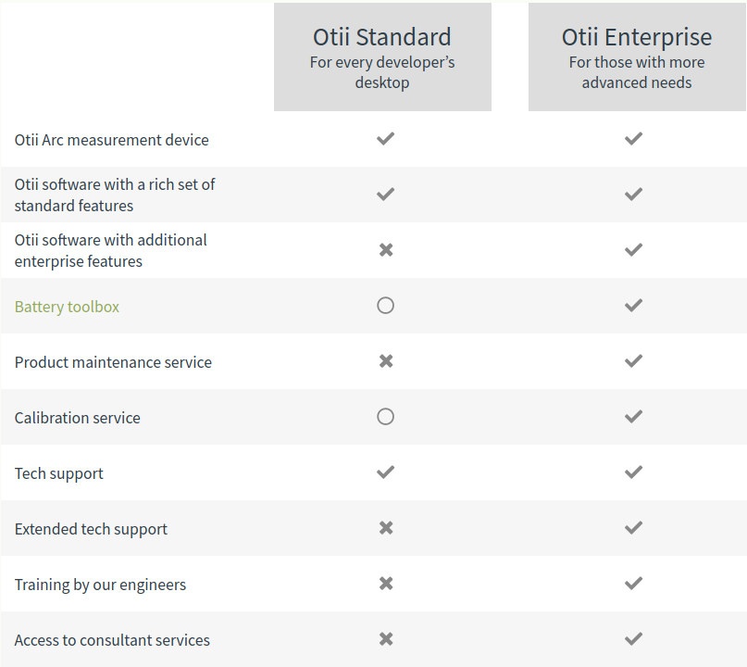Click the Otii Standard column header
Image resolution: width=747 pixels, height=667 pixels.
pyautogui.click(x=382, y=57)
